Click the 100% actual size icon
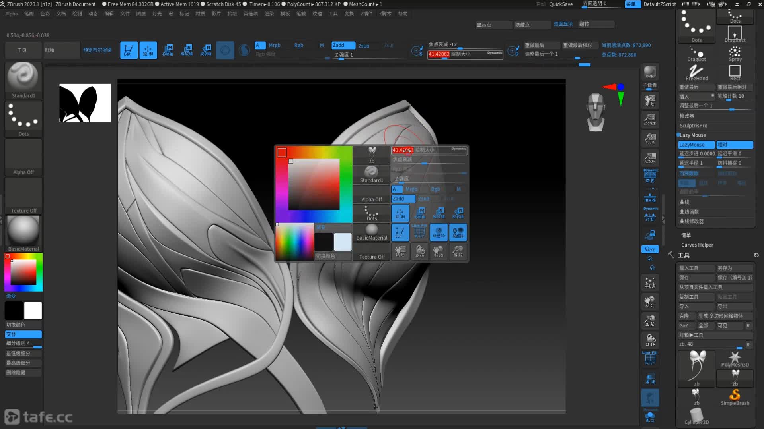This screenshot has width=764, height=429. coord(650,138)
